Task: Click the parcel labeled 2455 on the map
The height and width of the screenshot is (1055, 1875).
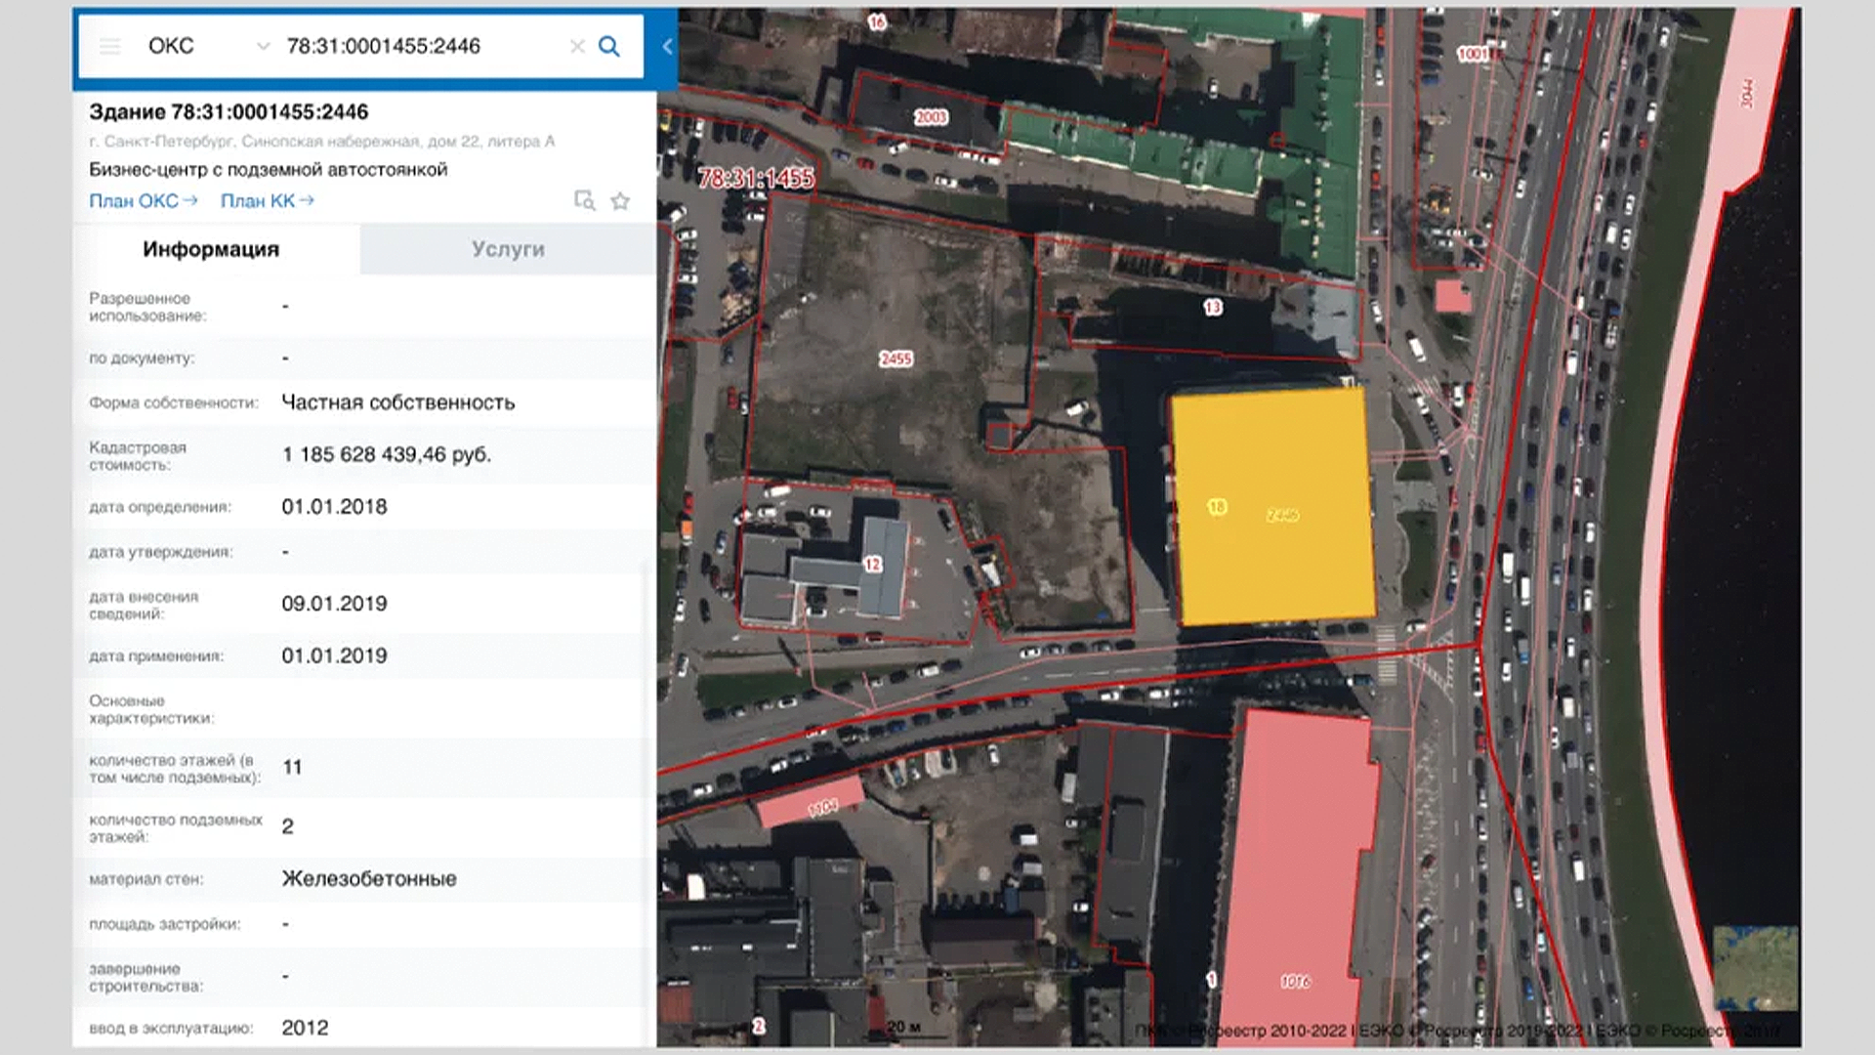Action: tap(895, 359)
